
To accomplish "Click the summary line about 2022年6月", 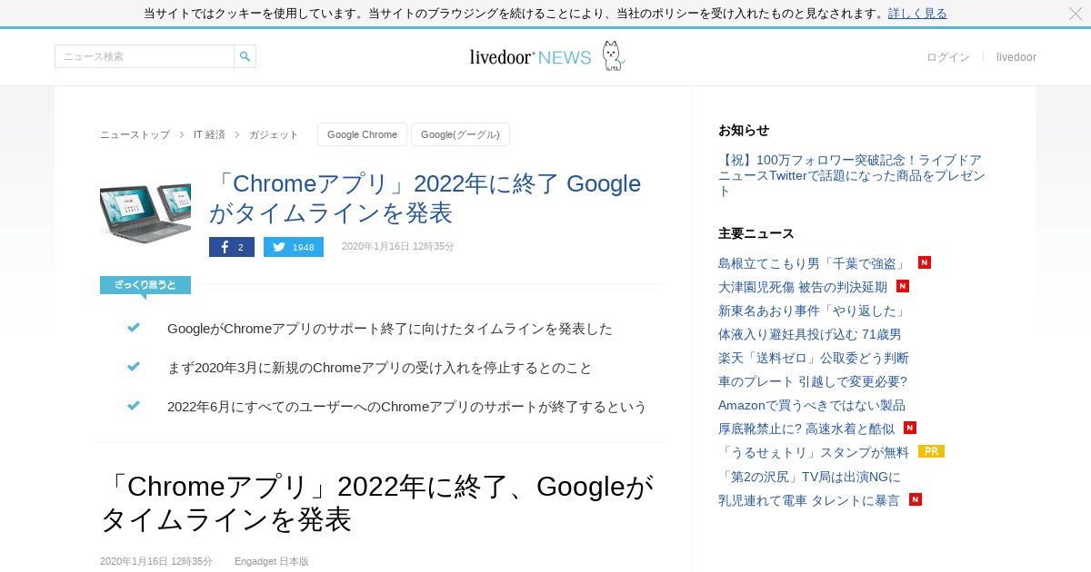I will [407, 407].
